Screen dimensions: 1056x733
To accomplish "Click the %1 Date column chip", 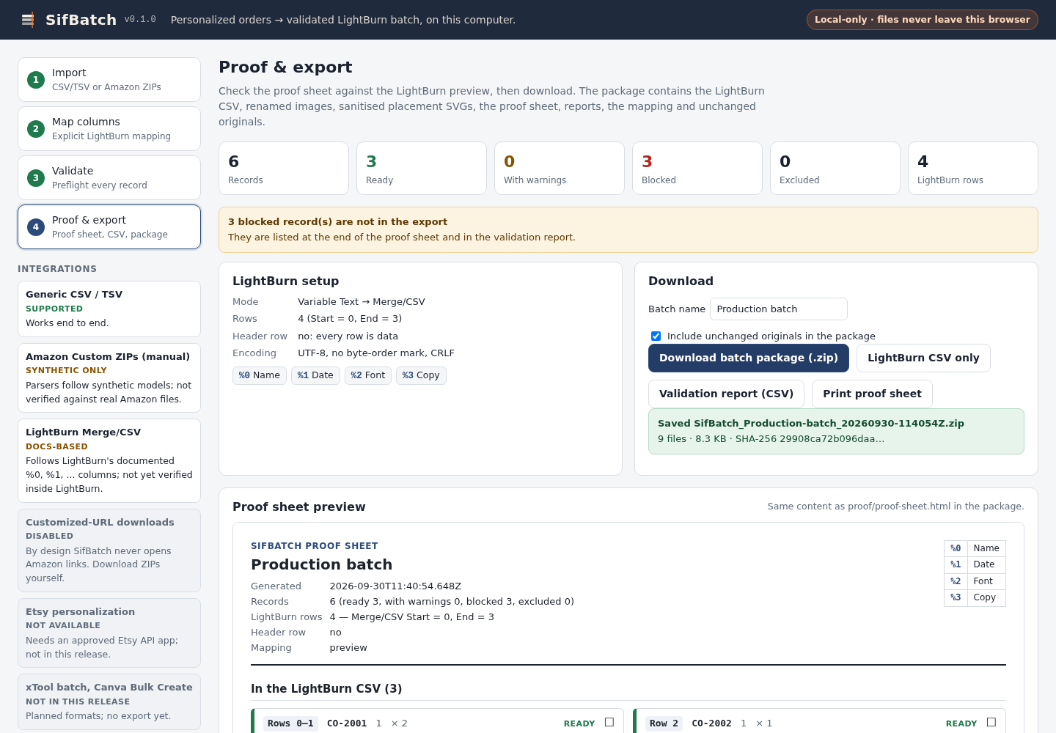I will click(315, 375).
